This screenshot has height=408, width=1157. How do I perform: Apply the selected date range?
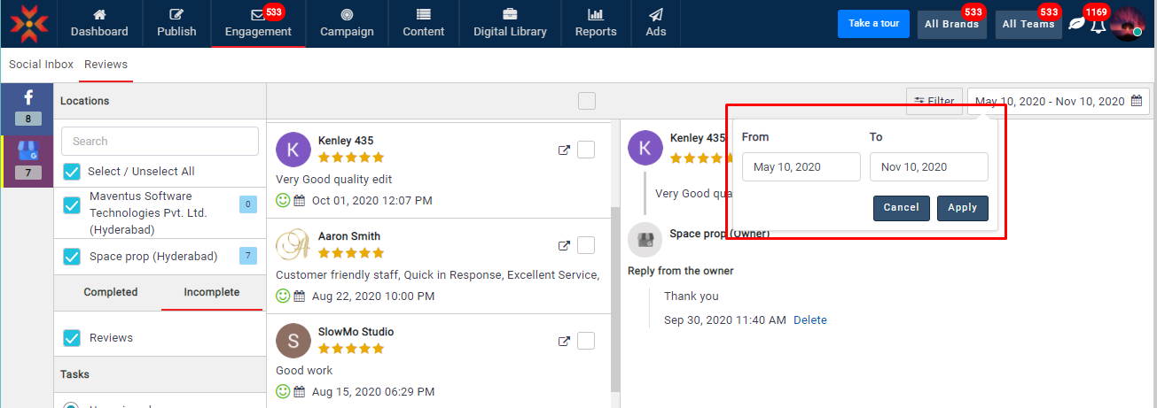(x=962, y=208)
